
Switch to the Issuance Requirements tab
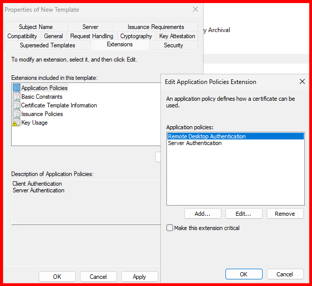156,27
